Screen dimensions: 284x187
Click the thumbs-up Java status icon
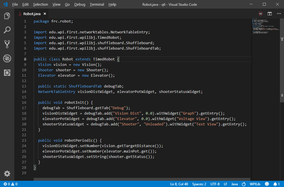[x=243, y=184]
